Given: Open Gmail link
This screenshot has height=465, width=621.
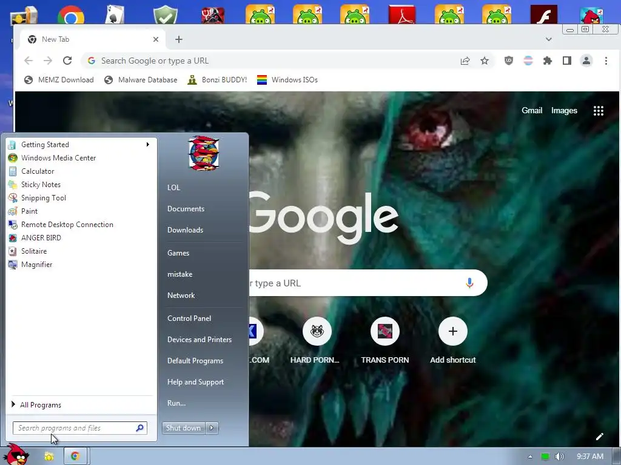Looking at the screenshot, I should pos(531,110).
